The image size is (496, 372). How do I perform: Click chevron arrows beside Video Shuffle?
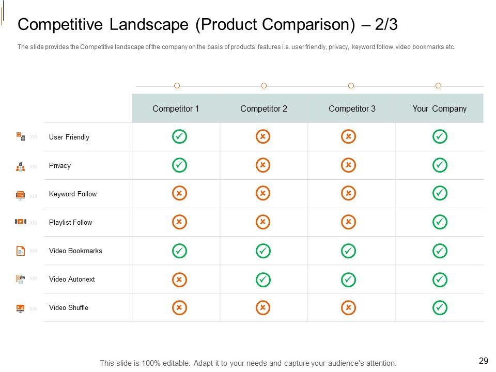pyautogui.click(x=34, y=308)
